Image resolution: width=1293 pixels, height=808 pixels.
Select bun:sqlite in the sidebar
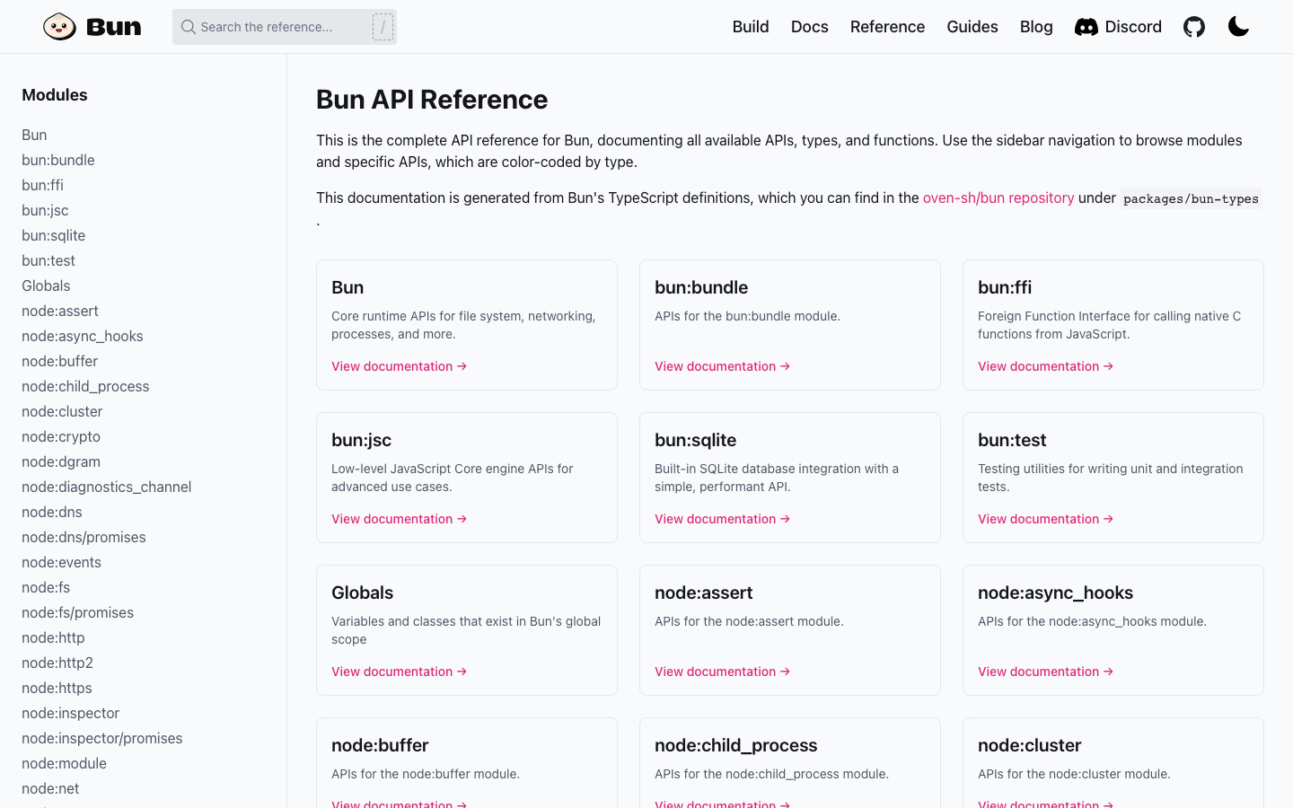pyautogui.click(x=54, y=235)
